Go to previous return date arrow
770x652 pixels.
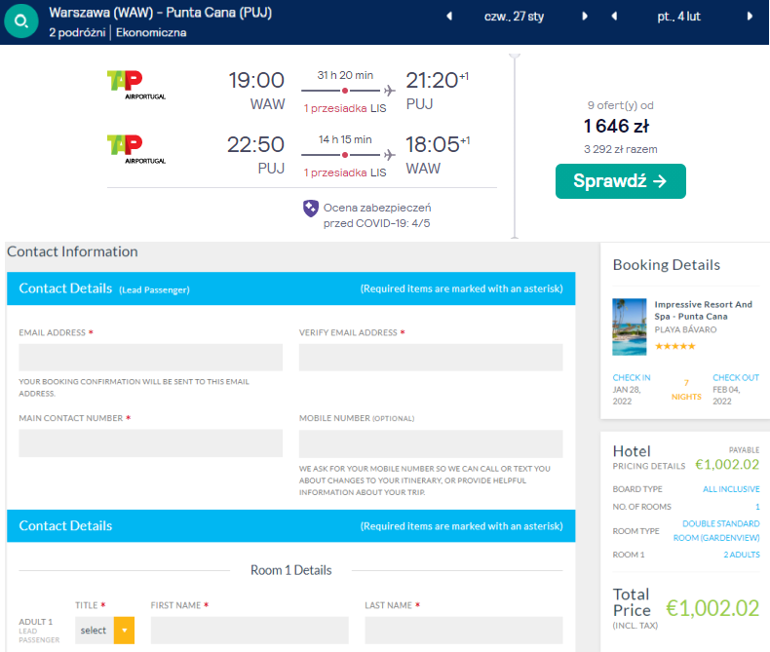tap(614, 17)
